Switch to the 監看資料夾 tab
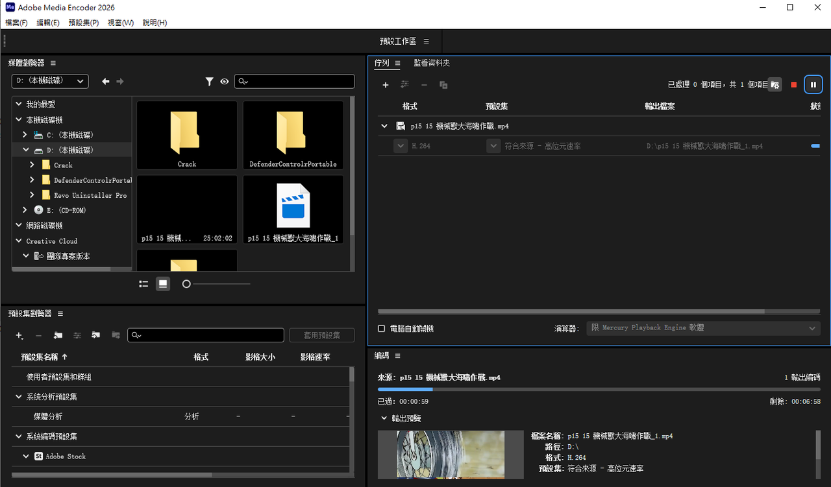Screen dimensions: 831x487 tap(432, 63)
